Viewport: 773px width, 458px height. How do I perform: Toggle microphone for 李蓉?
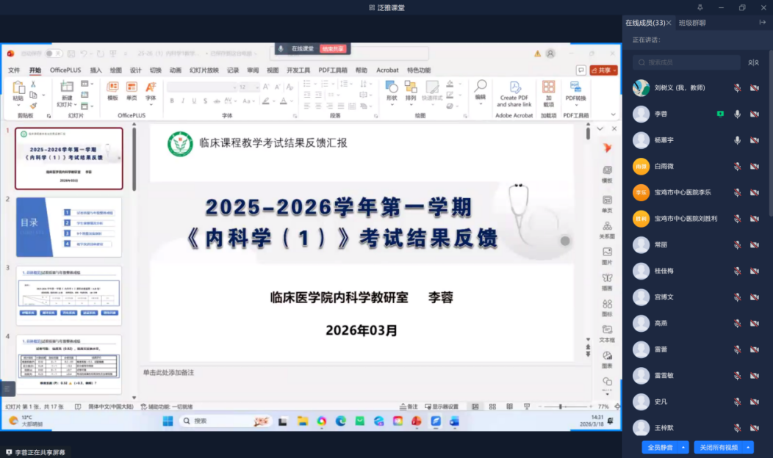tap(737, 114)
